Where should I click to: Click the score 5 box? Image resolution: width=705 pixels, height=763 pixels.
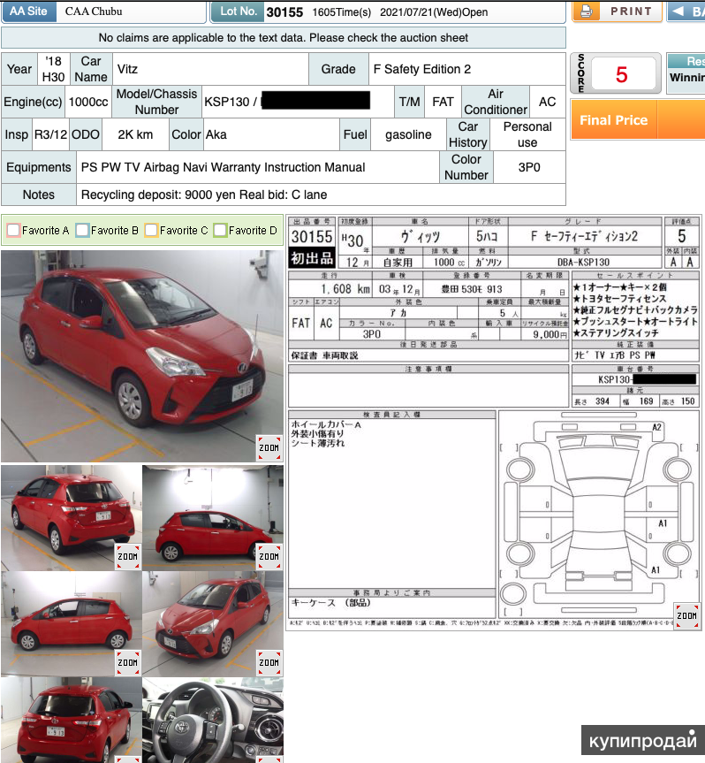(x=621, y=75)
